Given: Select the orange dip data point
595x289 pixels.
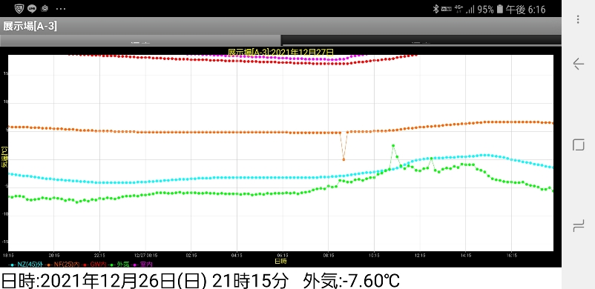Looking at the screenshot, I should 343,159.
